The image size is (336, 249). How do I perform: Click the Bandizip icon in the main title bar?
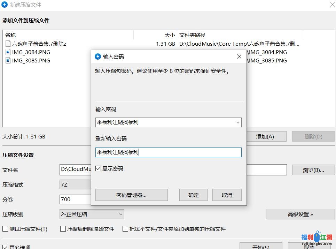[5, 5]
